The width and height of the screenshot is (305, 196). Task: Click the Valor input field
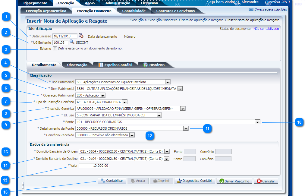[x=94, y=166]
